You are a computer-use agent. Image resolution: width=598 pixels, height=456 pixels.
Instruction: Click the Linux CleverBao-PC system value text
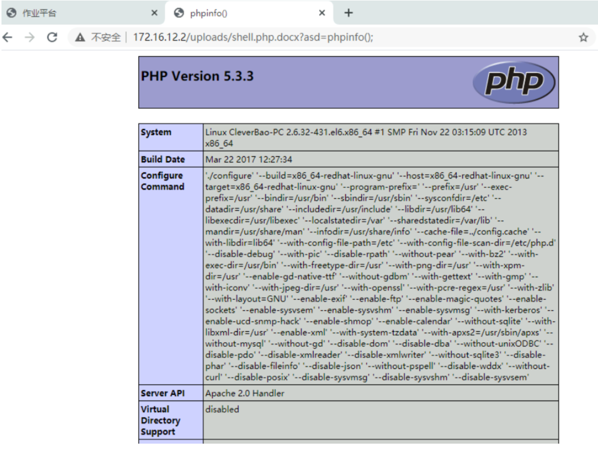tap(366, 137)
